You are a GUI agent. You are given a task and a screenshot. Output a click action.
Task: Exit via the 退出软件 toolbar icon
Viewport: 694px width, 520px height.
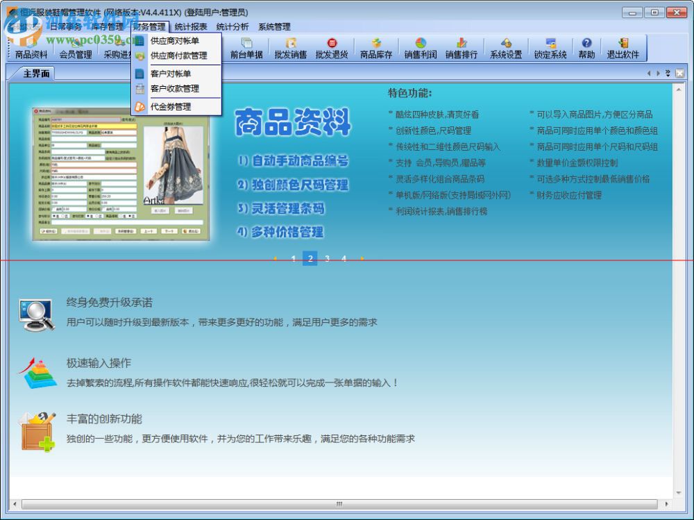click(x=624, y=50)
